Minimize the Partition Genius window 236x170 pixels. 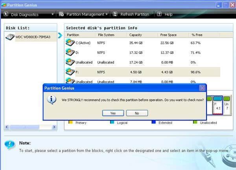point(219,5)
